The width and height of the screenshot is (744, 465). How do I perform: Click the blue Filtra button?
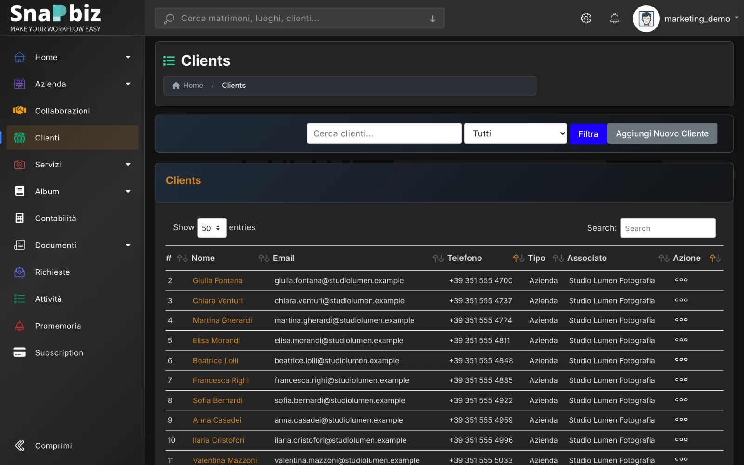pyautogui.click(x=588, y=134)
